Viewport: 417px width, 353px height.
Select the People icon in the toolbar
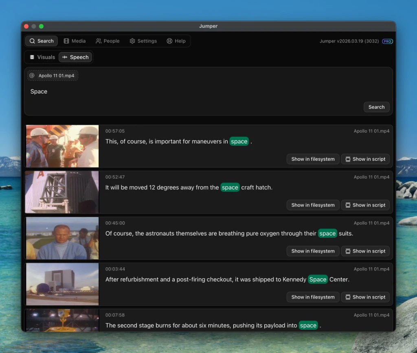click(99, 41)
